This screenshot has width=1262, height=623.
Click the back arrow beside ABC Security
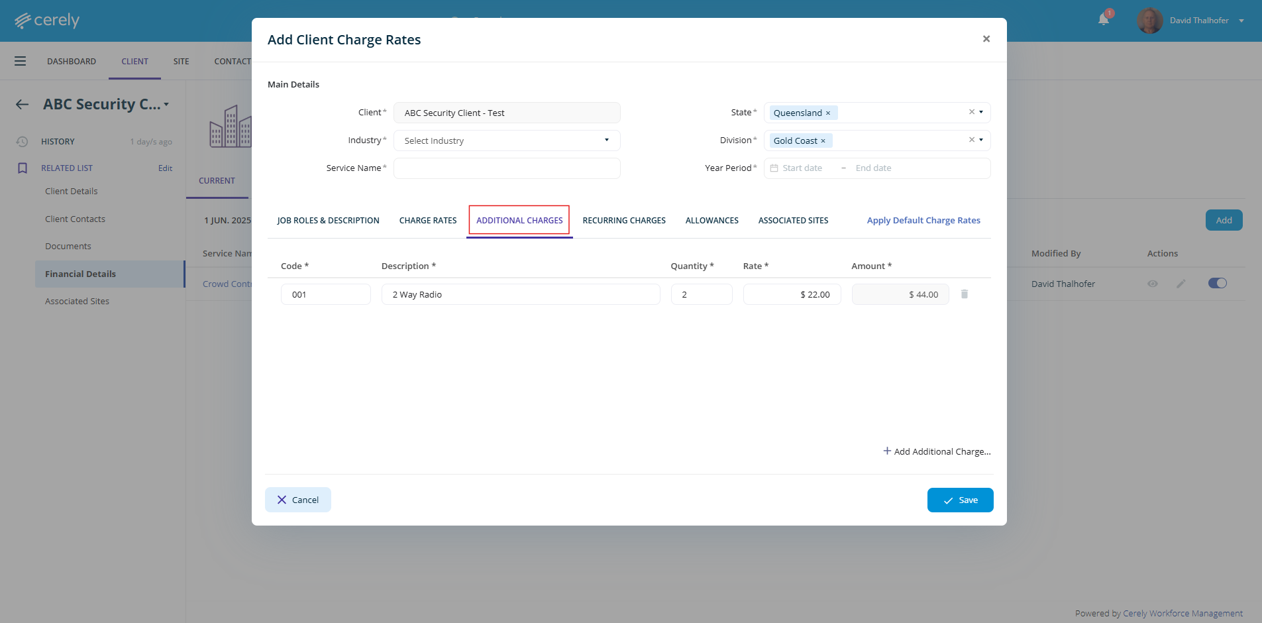23,105
